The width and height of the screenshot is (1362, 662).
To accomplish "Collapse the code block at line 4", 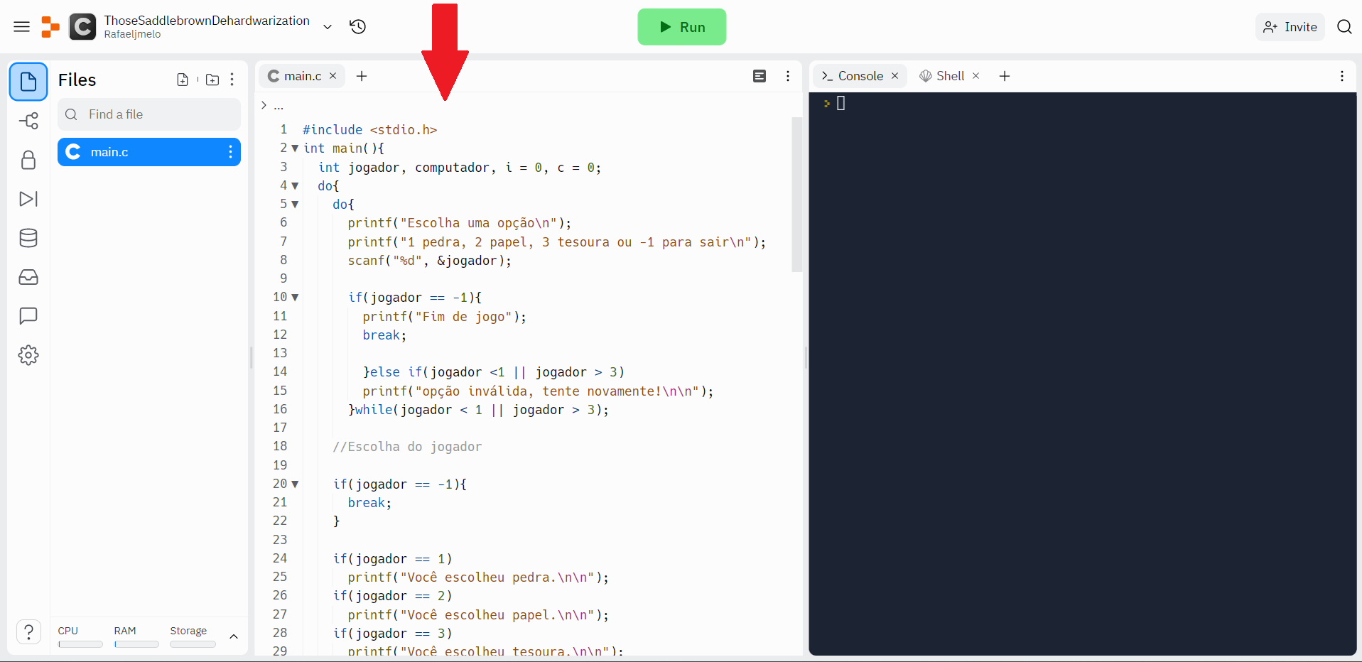I will point(296,185).
